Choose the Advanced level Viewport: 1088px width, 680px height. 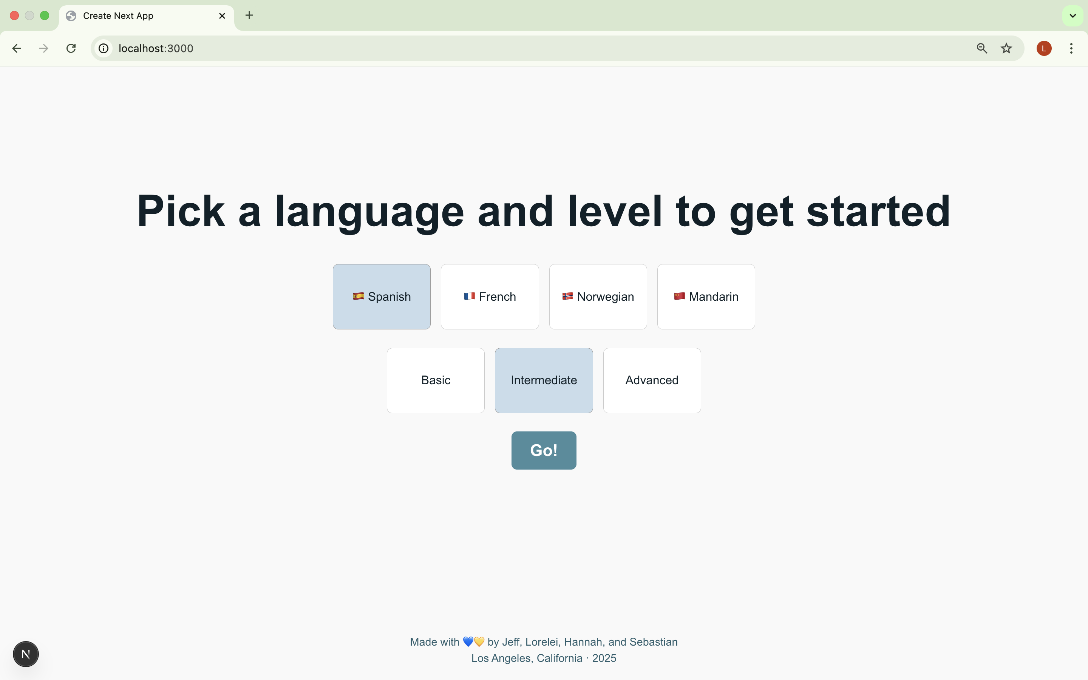pyautogui.click(x=651, y=380)
